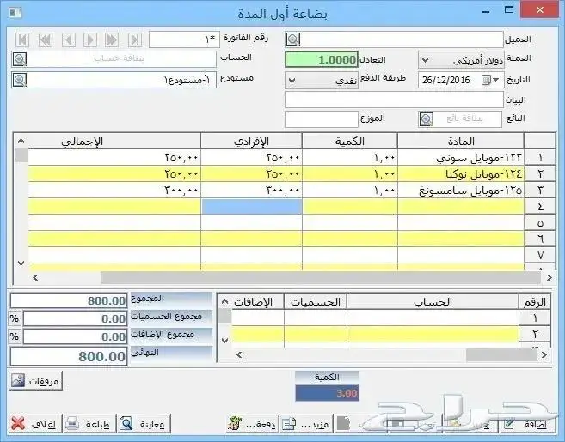Image resolution: width=565 pixels, height=442 pixels.
Task: Click the quantity total box 3.00
Action: click(x=327, y=393)
